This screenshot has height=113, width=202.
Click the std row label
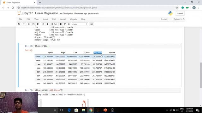39,64
